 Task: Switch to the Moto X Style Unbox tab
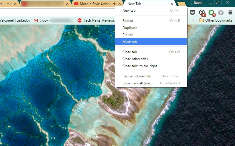[95, 4]
